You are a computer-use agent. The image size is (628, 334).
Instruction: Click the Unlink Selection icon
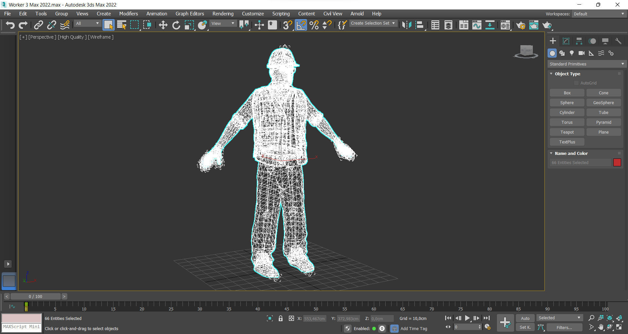51,25
